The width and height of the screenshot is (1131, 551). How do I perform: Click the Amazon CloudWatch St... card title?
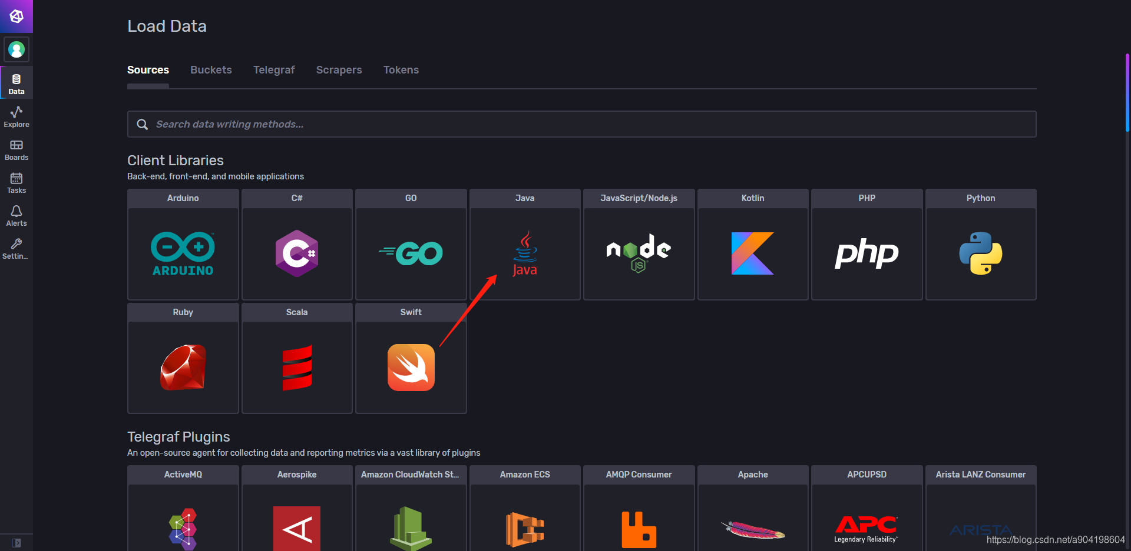410,475
